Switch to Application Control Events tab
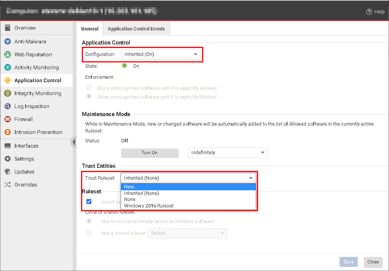Viewport: 389px width, 271px height. coord(136,29)
